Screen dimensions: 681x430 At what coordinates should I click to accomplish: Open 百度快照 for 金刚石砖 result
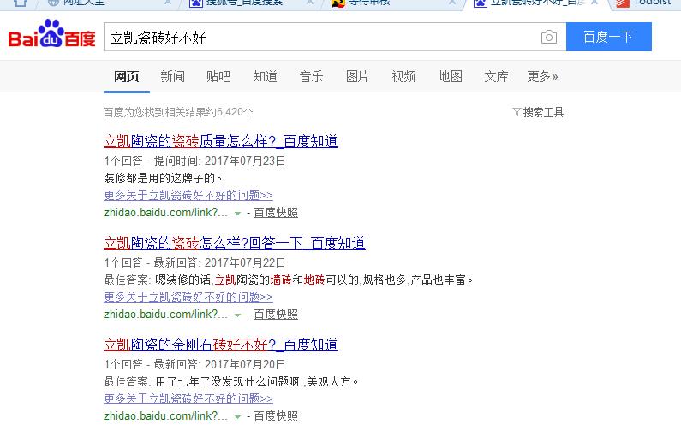tap(276, 416)
